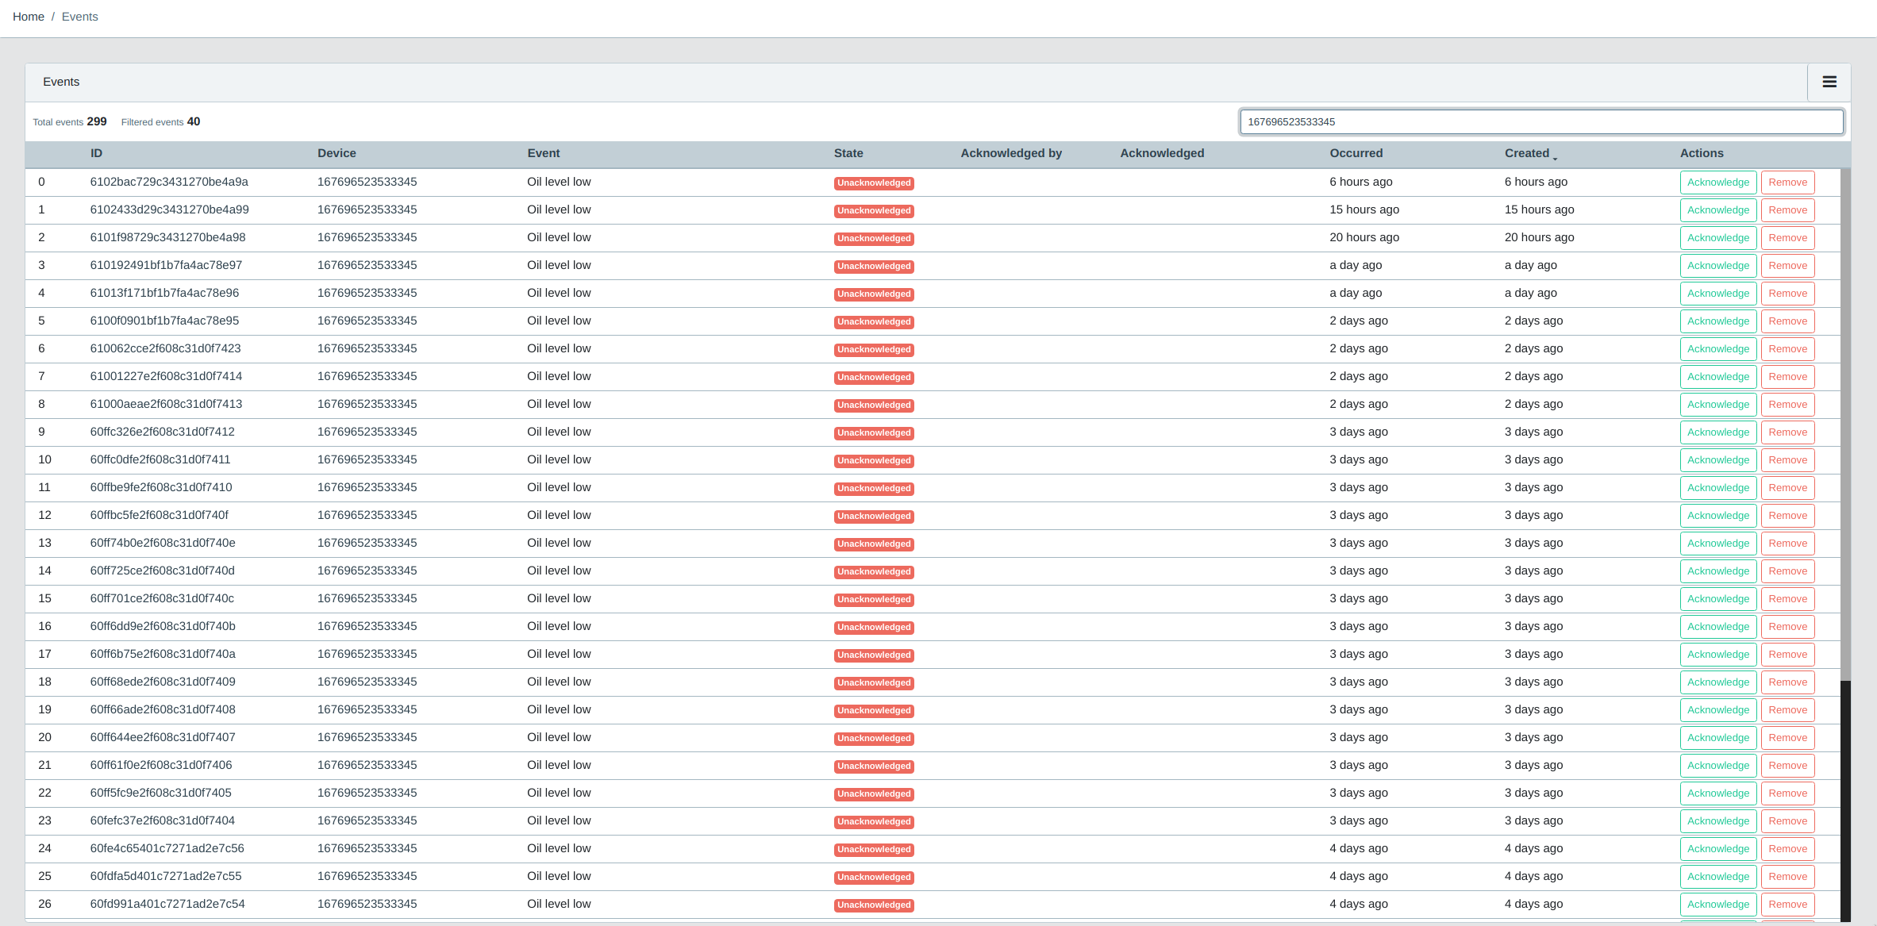Acknowledge event in row 9
Image resolution: width=1877 pixels, height=926 pixels.
(x=1717, y=432)
